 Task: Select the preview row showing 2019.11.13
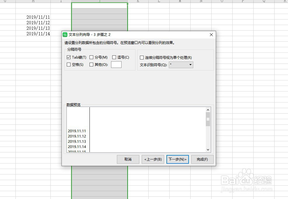77,141
